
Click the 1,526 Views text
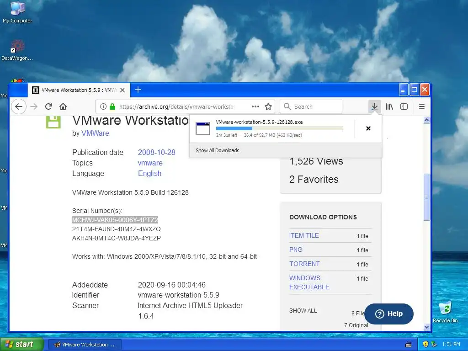click(x=316, y=161)
